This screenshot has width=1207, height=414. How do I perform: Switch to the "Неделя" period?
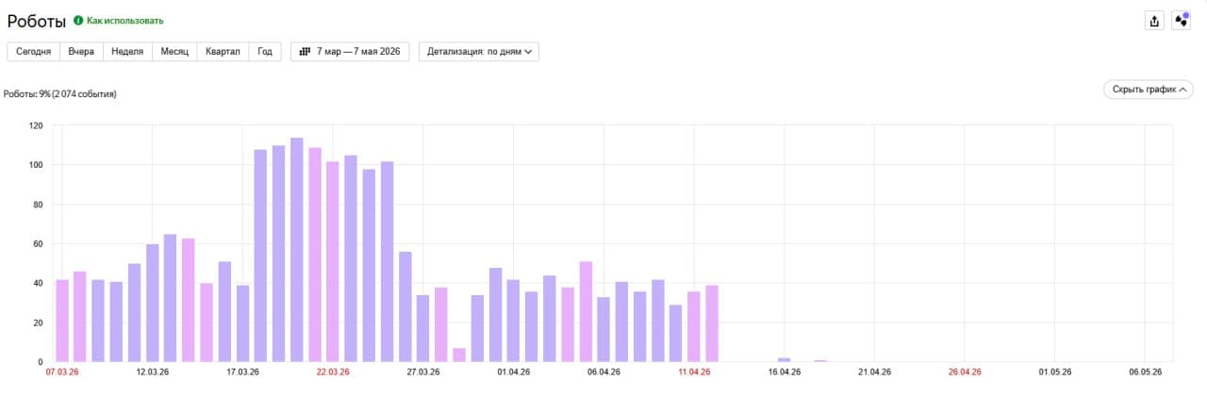(x=127, y=52)
